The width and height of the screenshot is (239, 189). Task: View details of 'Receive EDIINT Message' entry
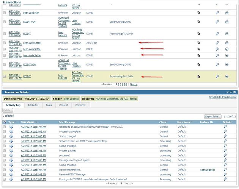(x=225, y=174)
